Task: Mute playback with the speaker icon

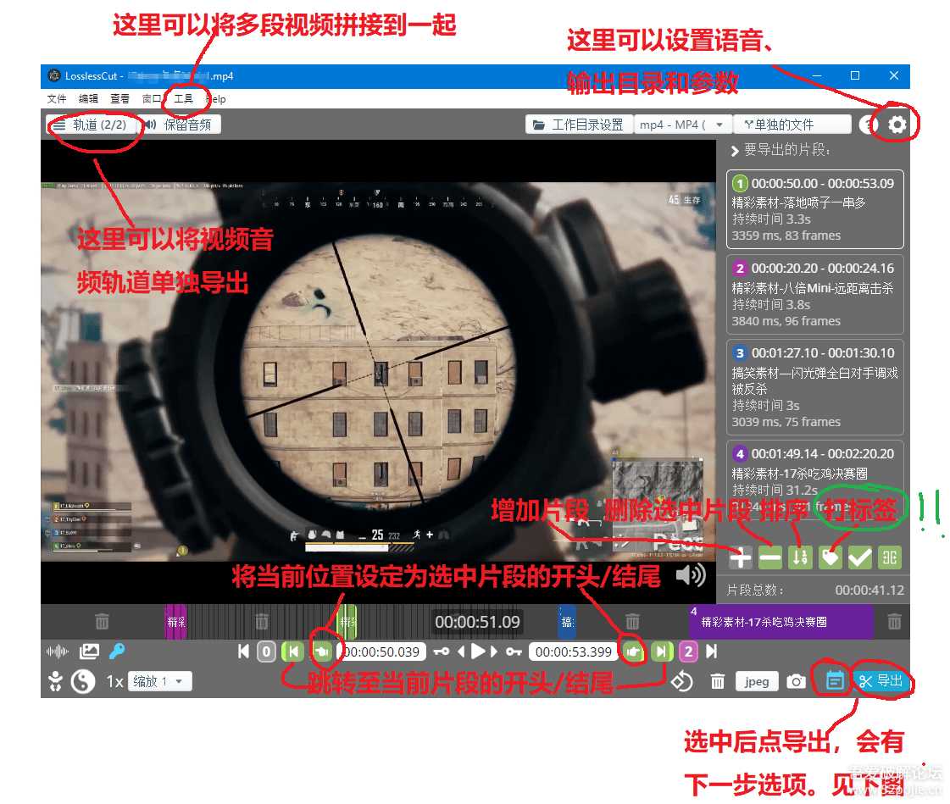Action: click(693, 576)
